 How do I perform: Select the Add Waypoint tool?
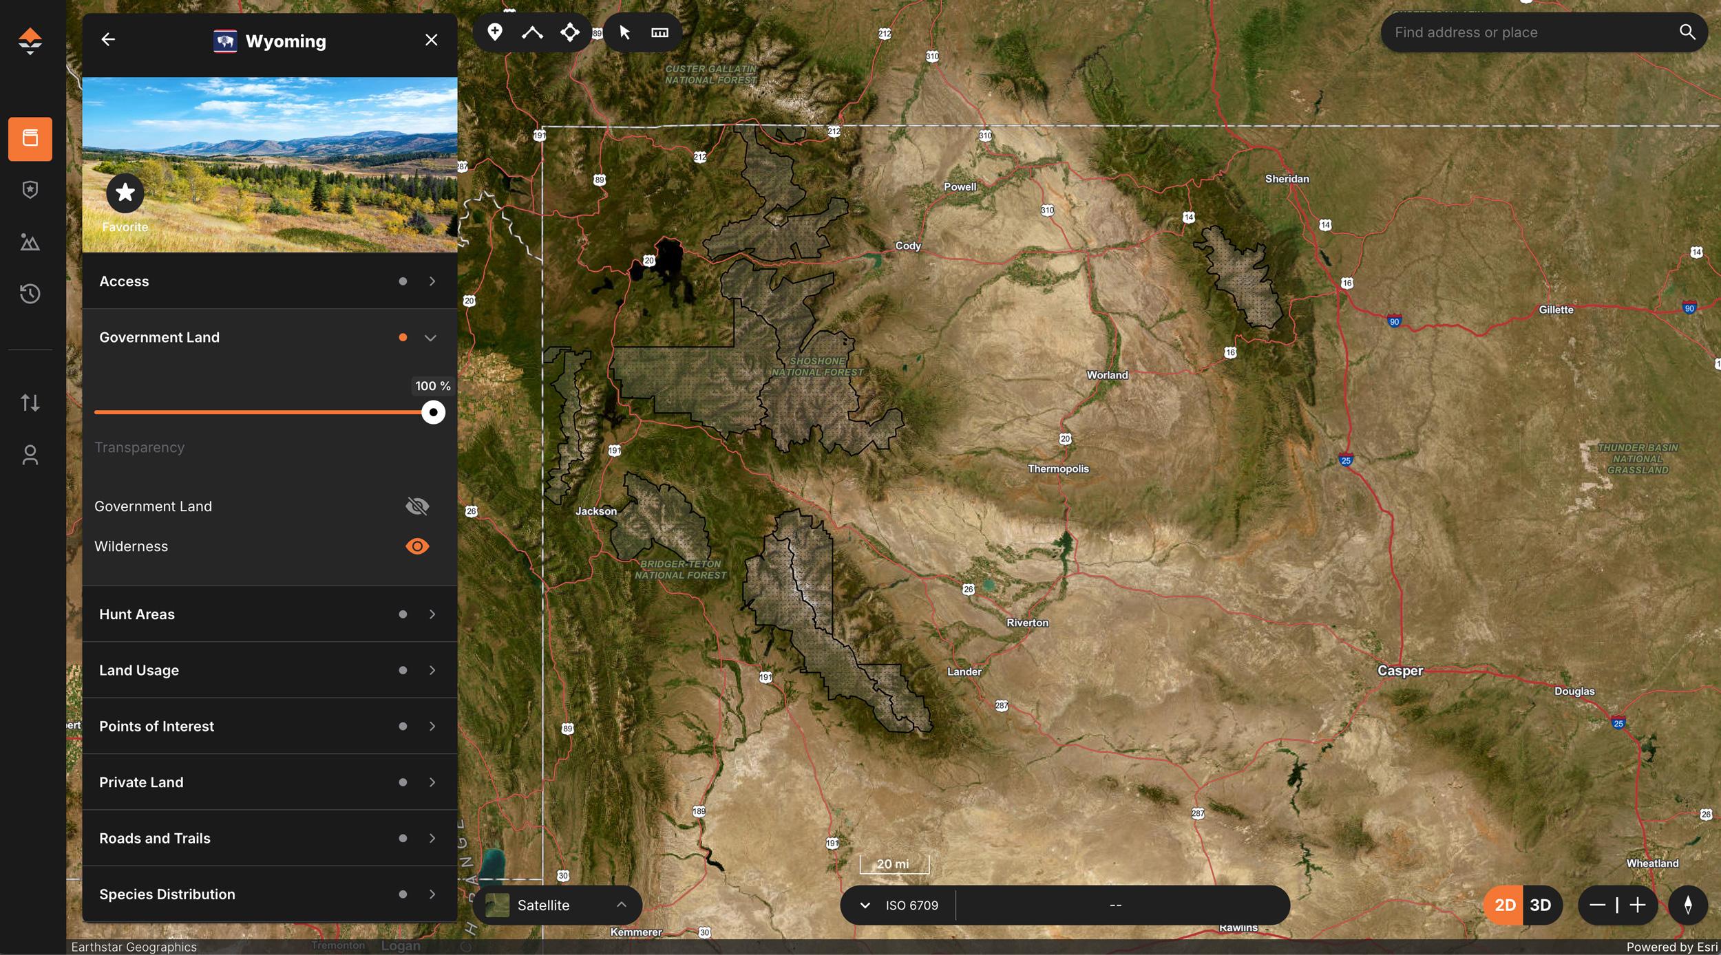pos(495,32)
